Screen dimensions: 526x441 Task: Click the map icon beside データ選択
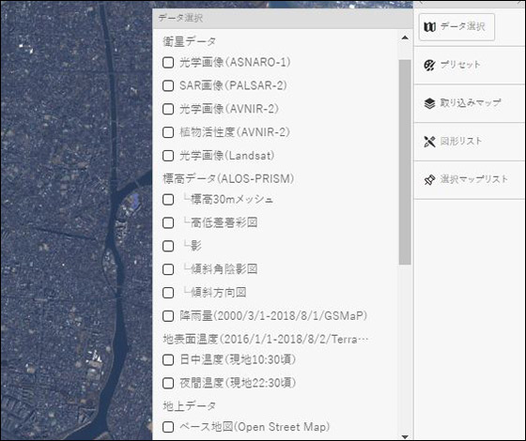pyautogui.click(x=430, y=27)
